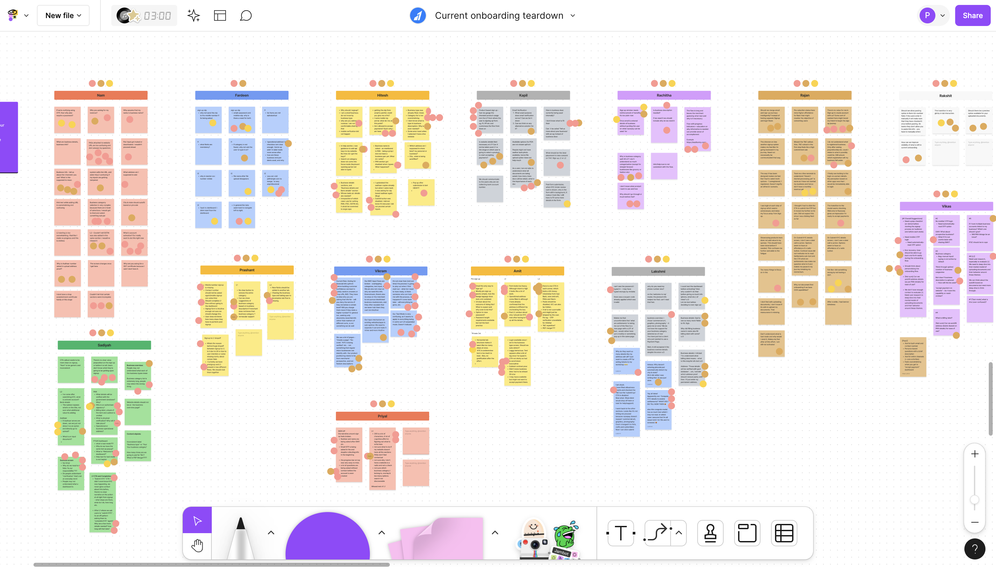The image size is (996, 570).
Task: Click the zoom slider handle
Action: pyautogui.click(x=975, y=500)
